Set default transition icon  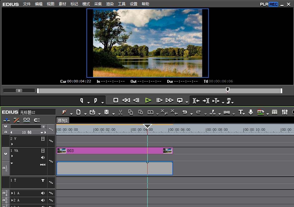227,112
